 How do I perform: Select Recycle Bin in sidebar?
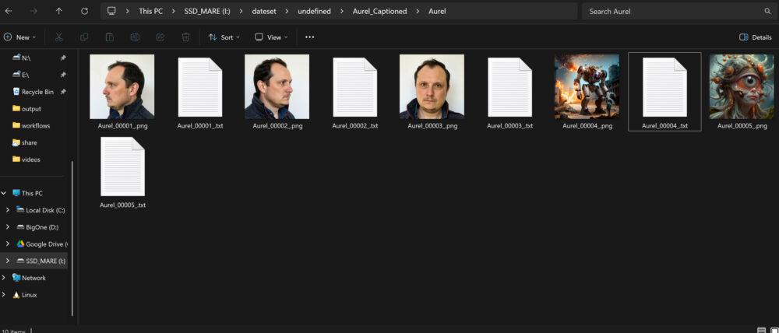(x=37, y=92)
